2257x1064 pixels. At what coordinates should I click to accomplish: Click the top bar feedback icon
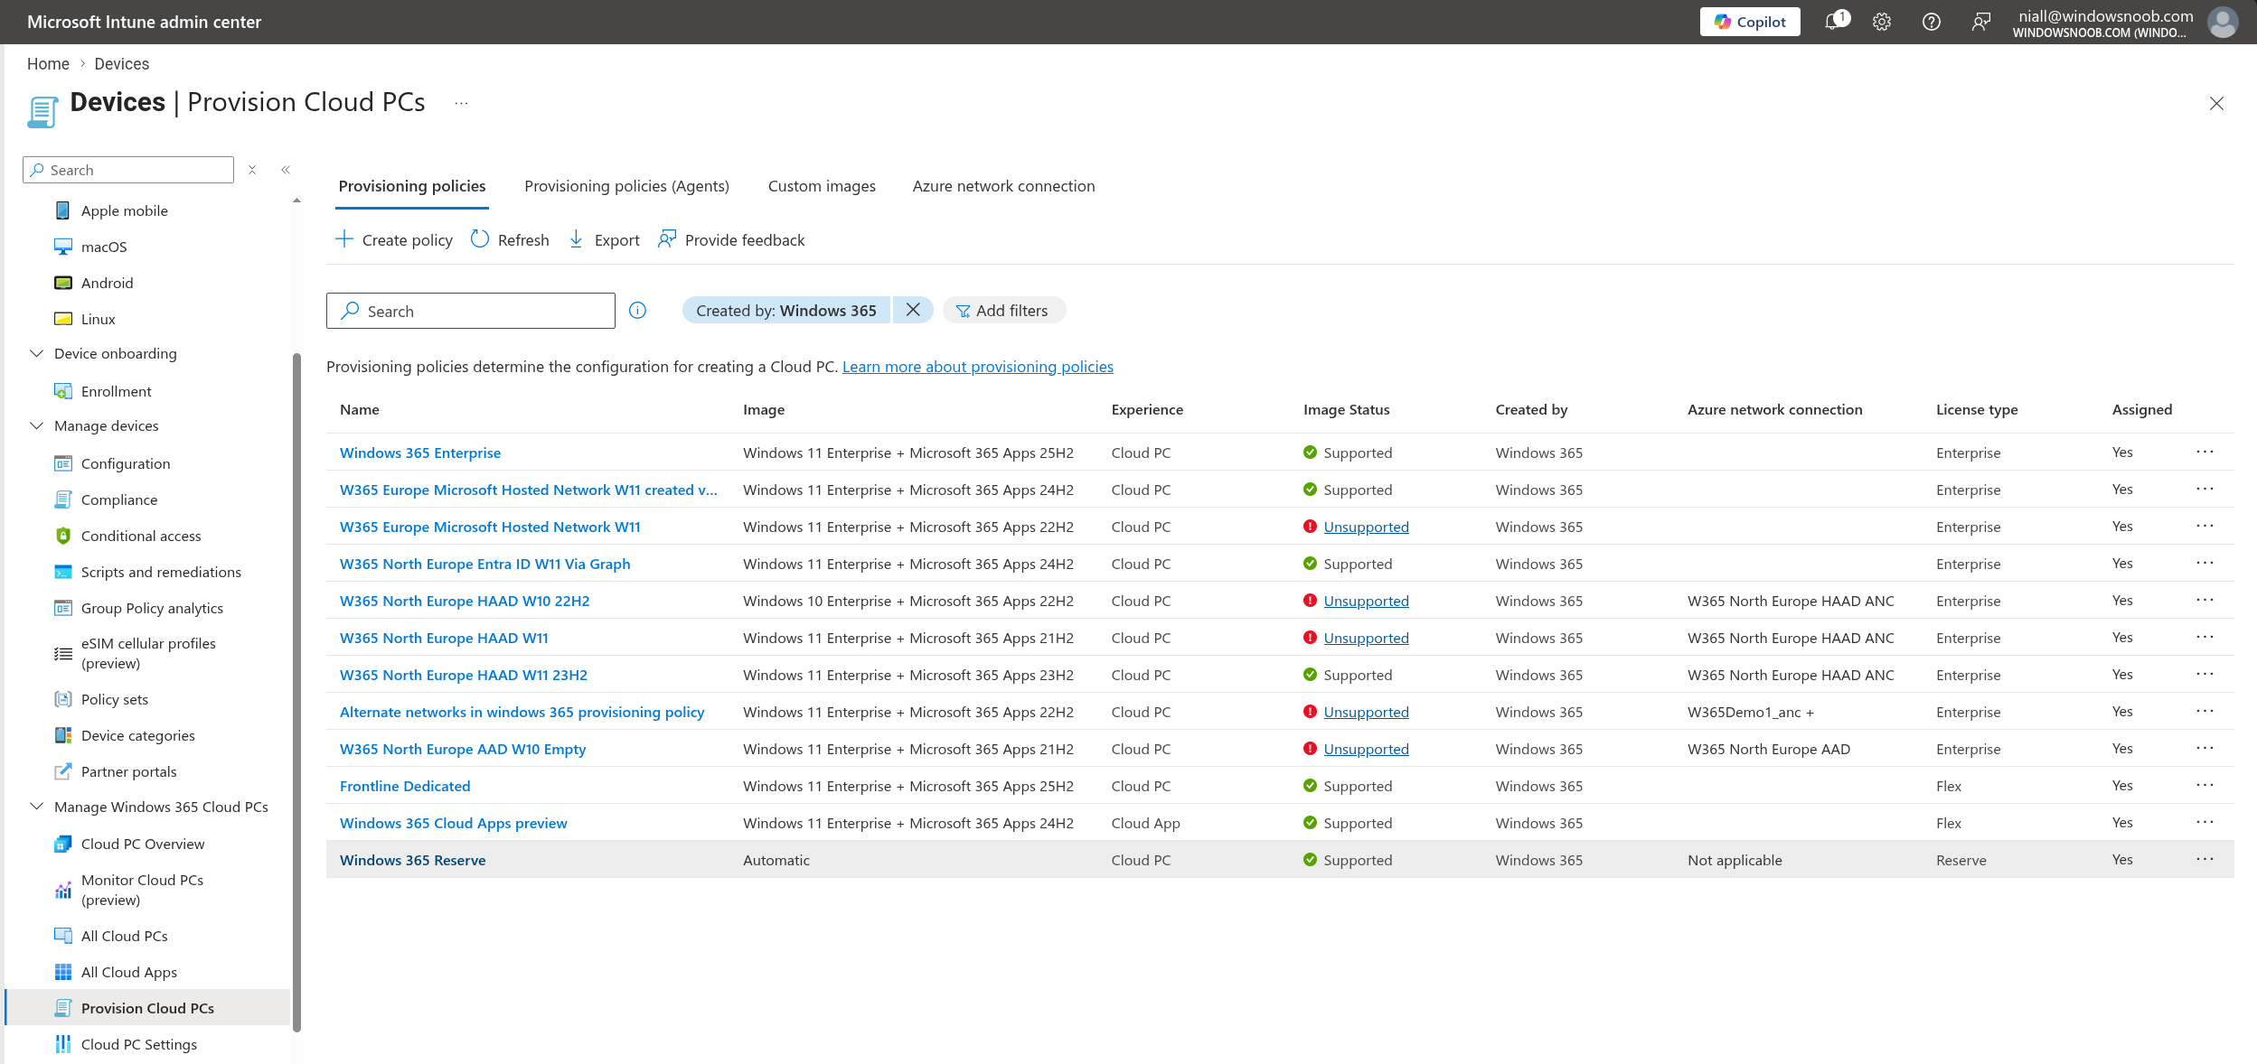(1981, 22)
